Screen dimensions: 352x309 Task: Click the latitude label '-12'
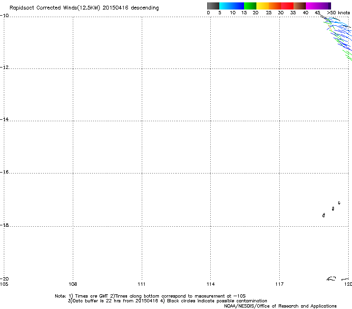click(4, 67)
